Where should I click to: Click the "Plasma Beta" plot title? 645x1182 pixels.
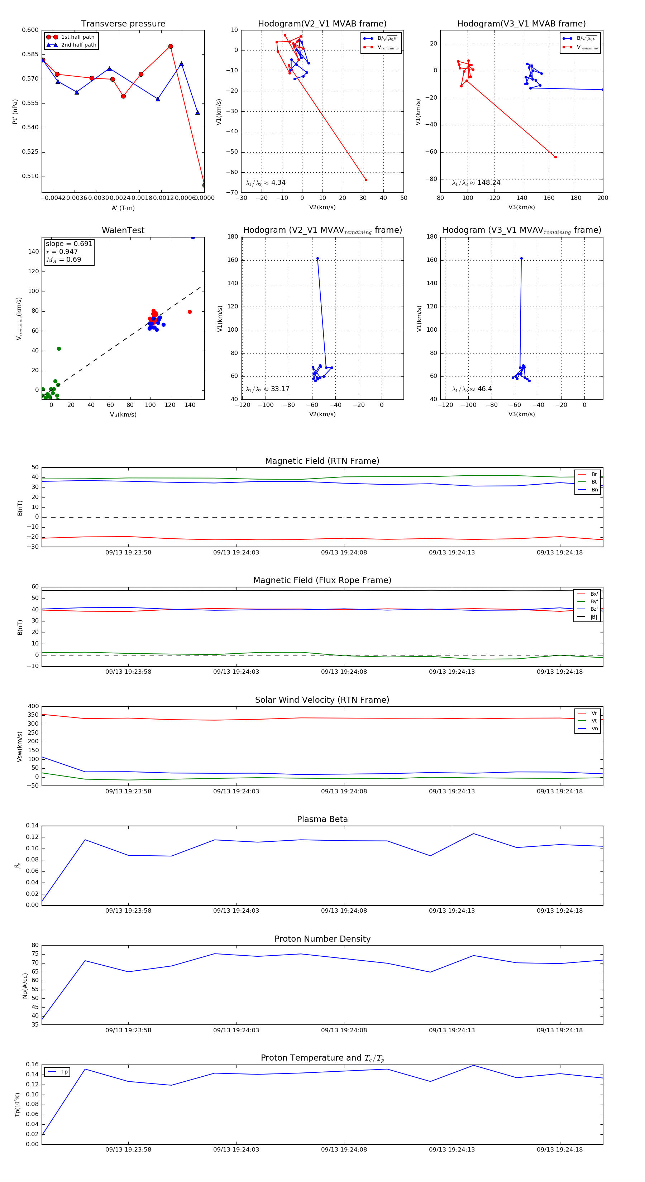(x=322, y=820)
